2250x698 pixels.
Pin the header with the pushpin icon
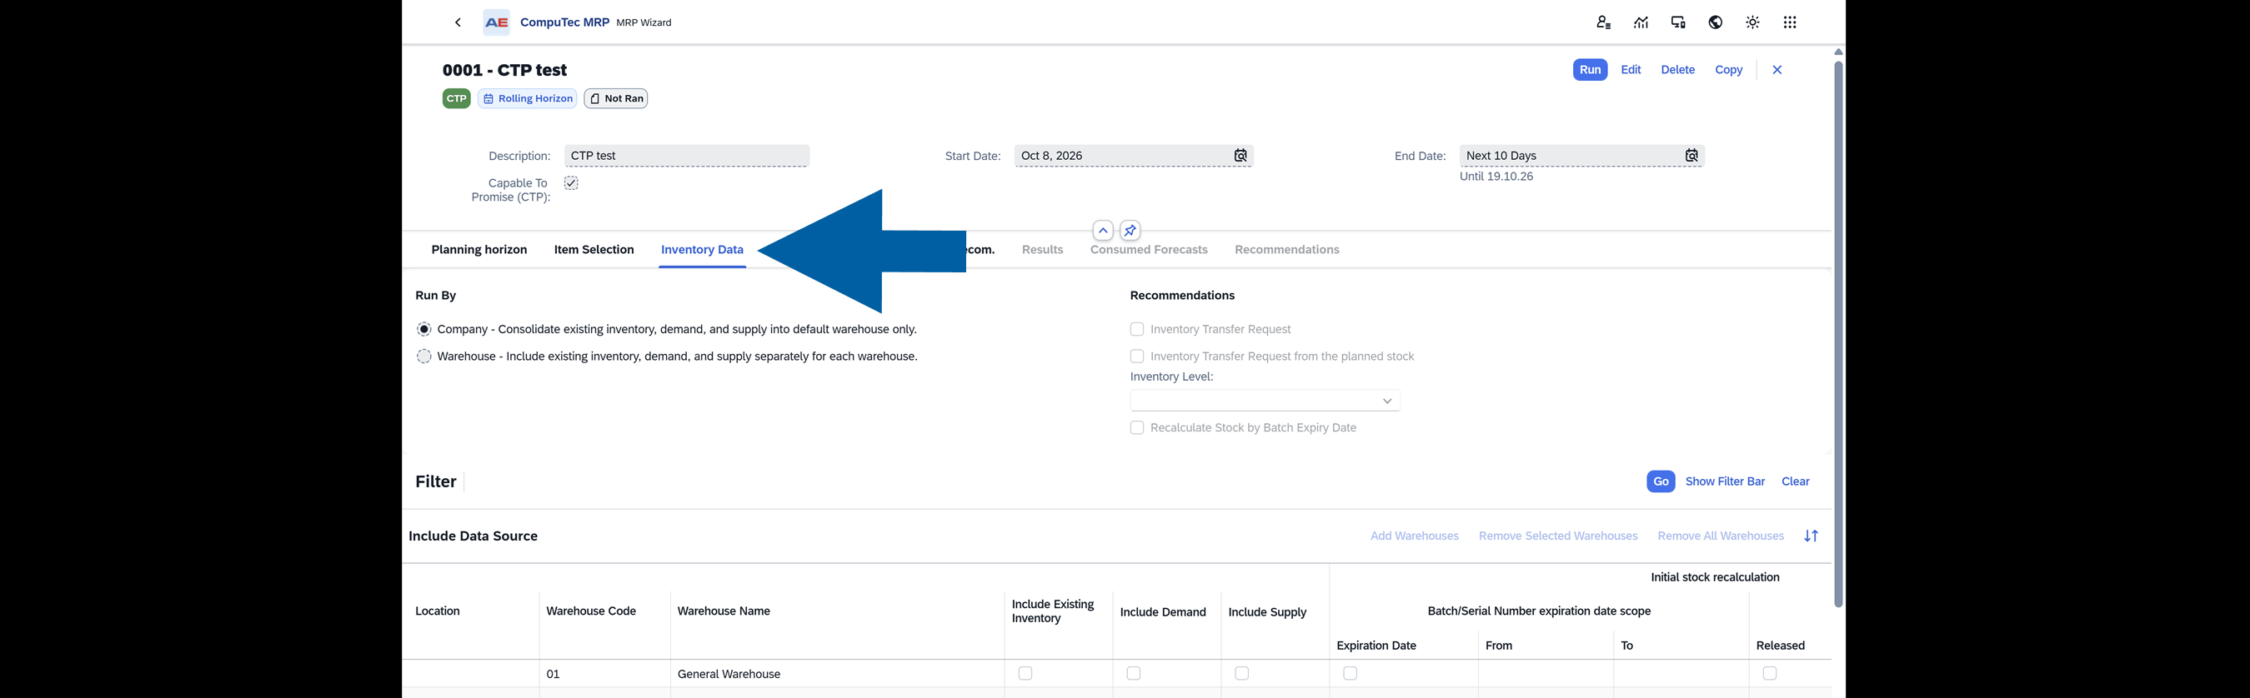click(x=1130, y=231)
